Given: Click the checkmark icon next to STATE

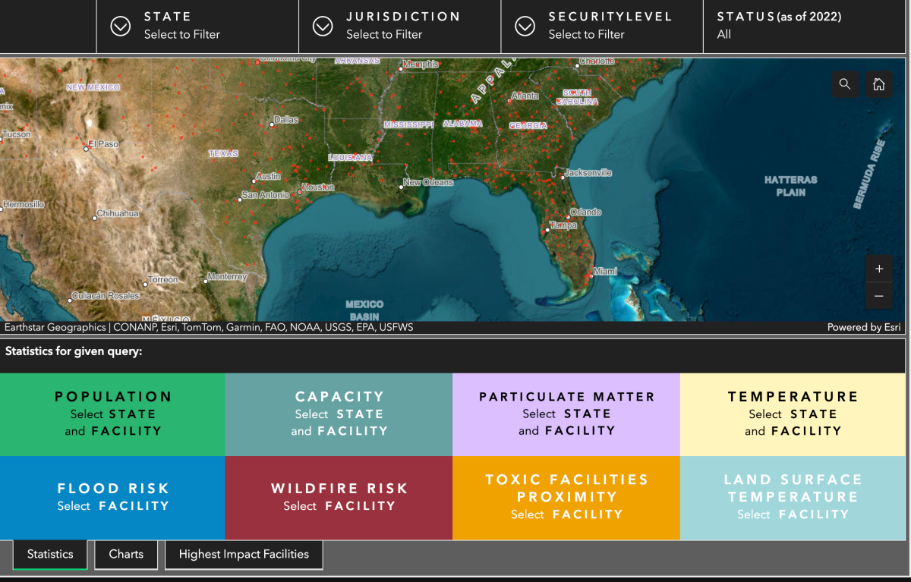Looking at the screenshot, I should 120,27.
